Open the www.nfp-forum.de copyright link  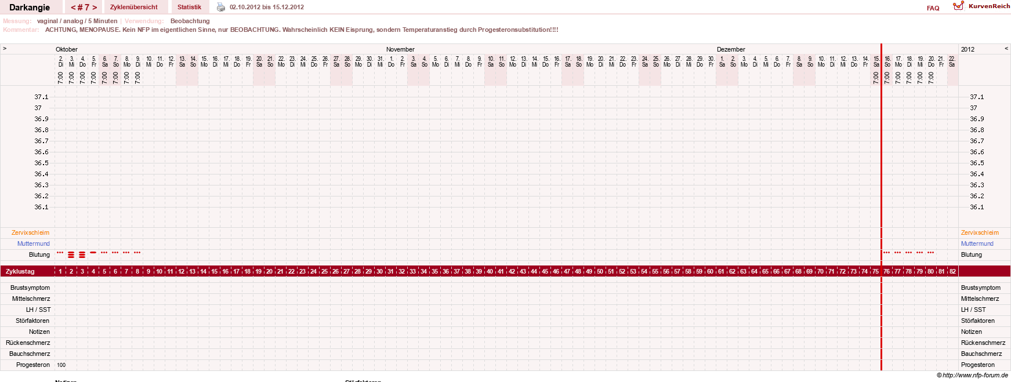(972, 375)
